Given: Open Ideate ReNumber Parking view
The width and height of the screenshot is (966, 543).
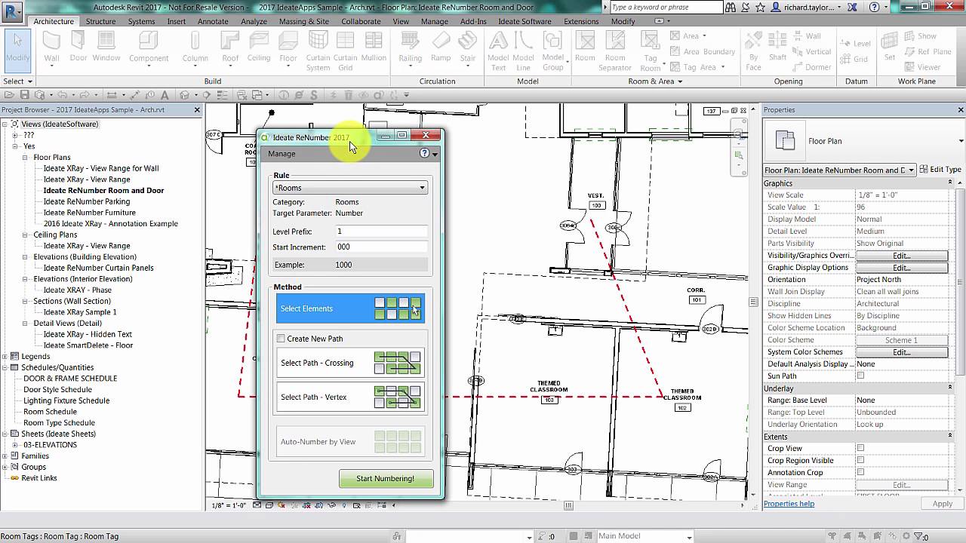Looking at the screenshot, I should coord(87,201).
